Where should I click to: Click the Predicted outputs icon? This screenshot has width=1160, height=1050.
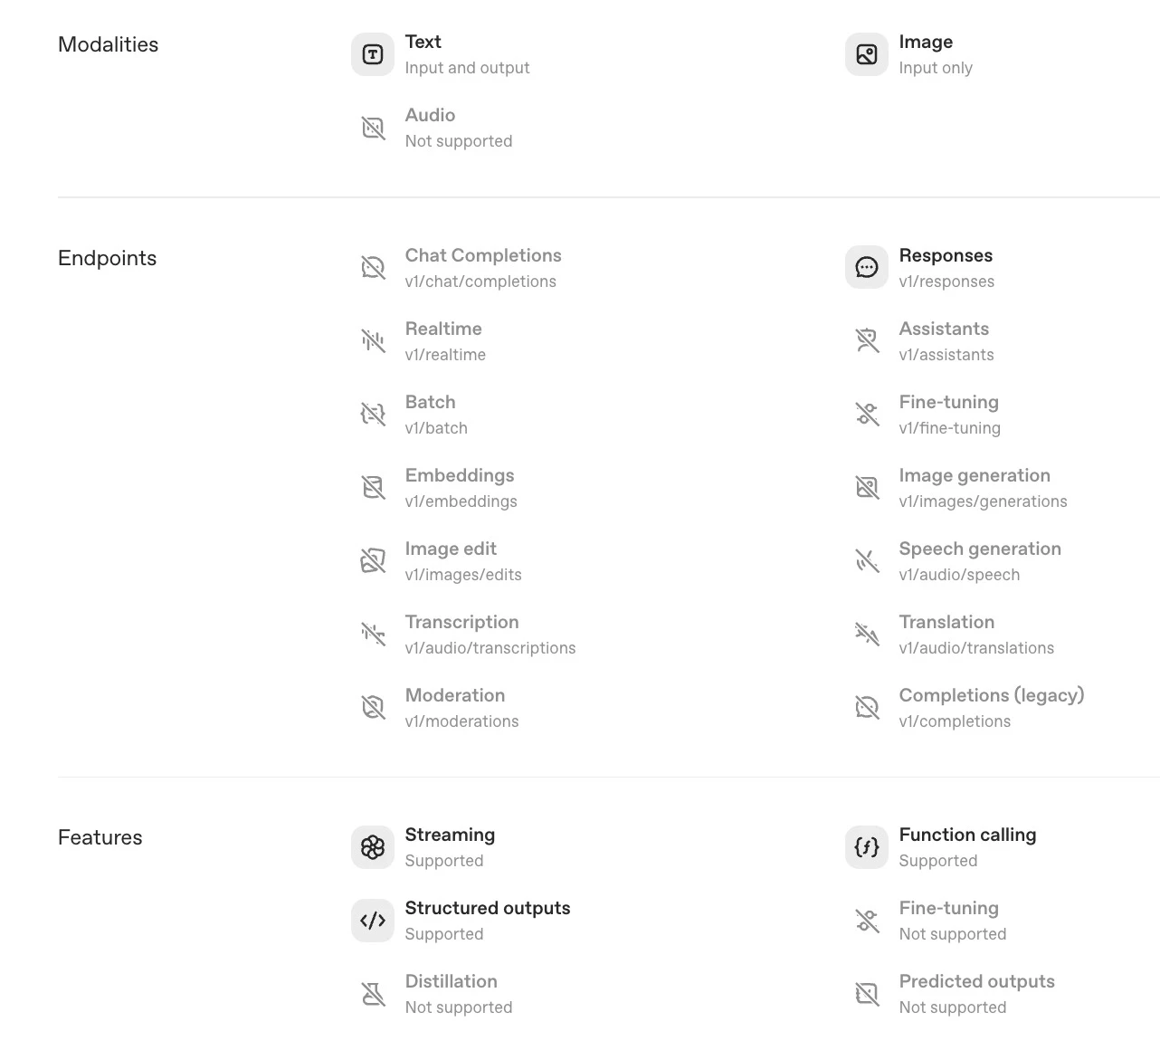pos(867,994)
